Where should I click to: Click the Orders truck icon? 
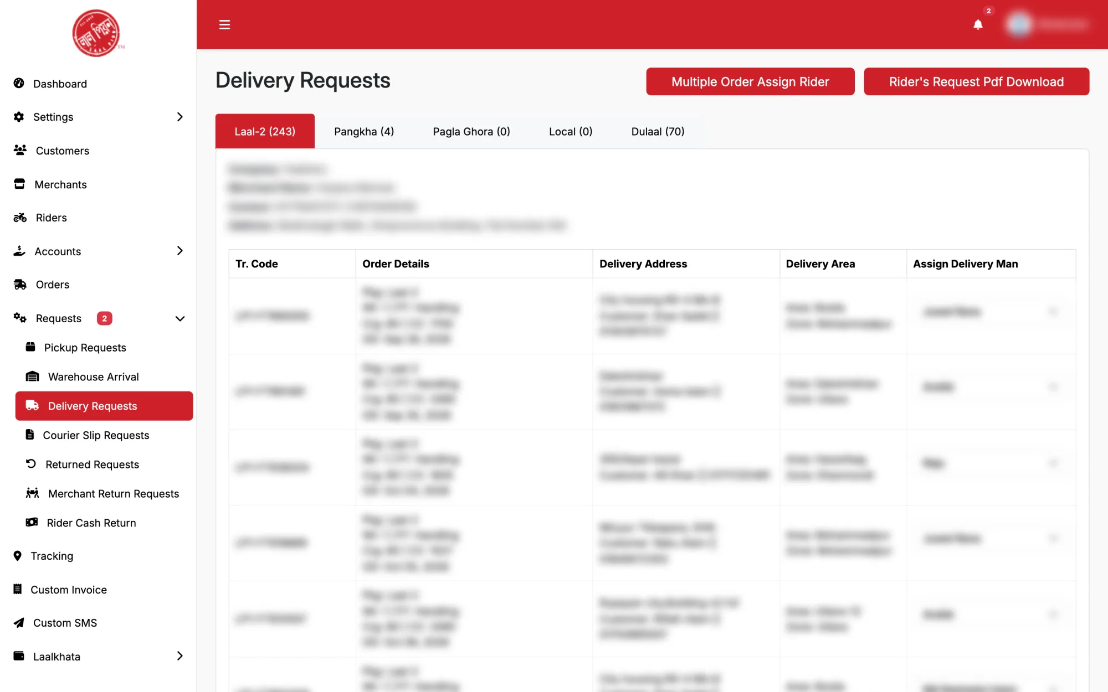(x=20, y=285)
